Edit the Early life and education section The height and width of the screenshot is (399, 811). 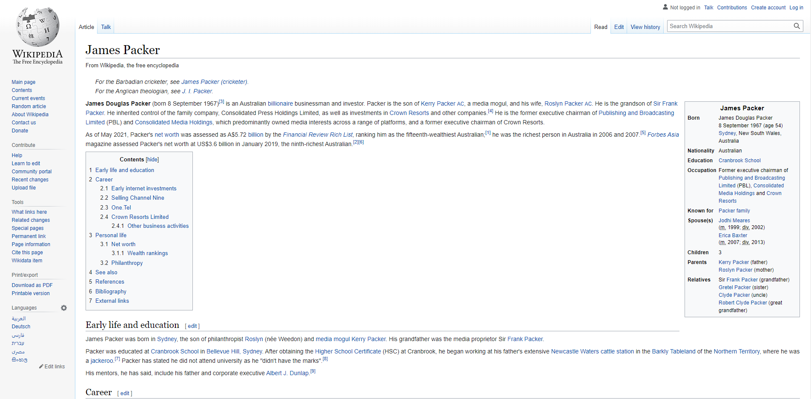point(192,326)
